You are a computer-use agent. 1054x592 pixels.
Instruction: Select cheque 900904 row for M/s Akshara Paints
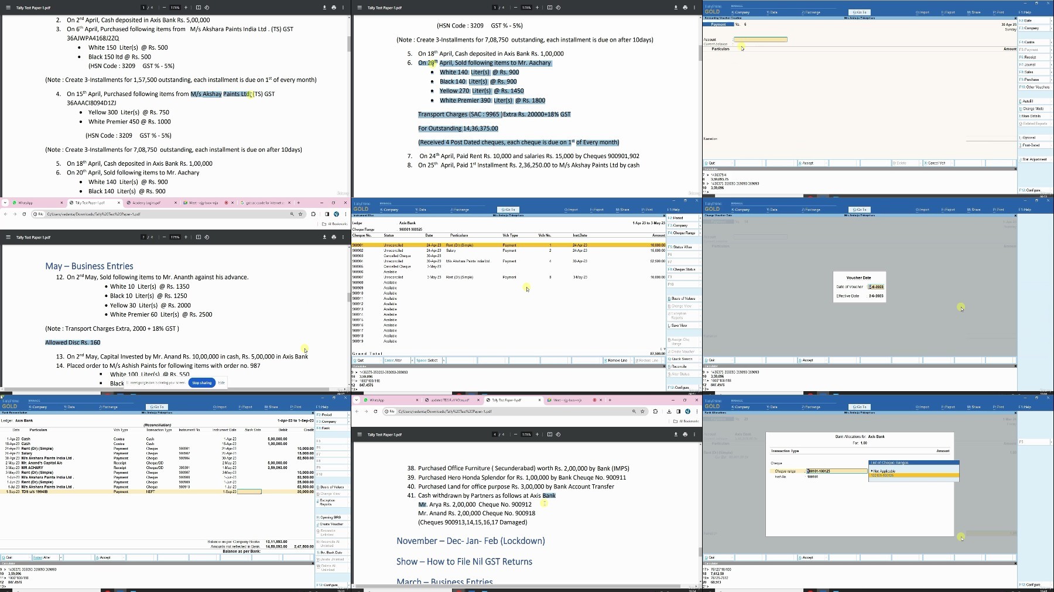point(508,261)
